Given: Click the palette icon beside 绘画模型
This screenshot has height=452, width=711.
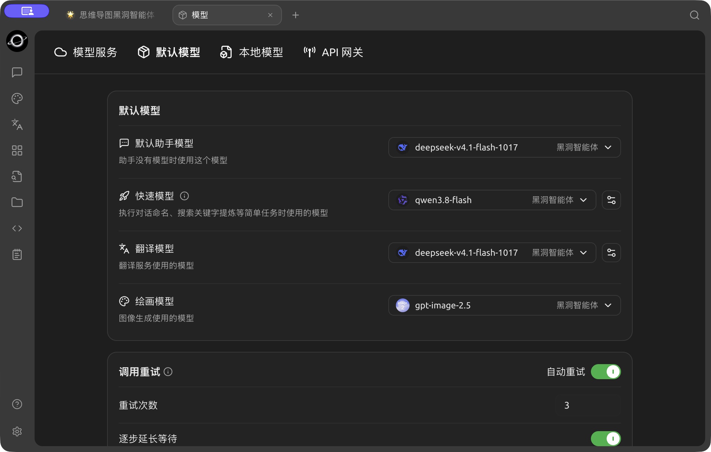Looking at the screenshot, I should 124,301.
